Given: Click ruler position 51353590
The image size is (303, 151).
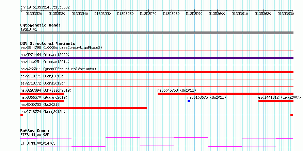Looking at the screenshot, I should point(194,14).
